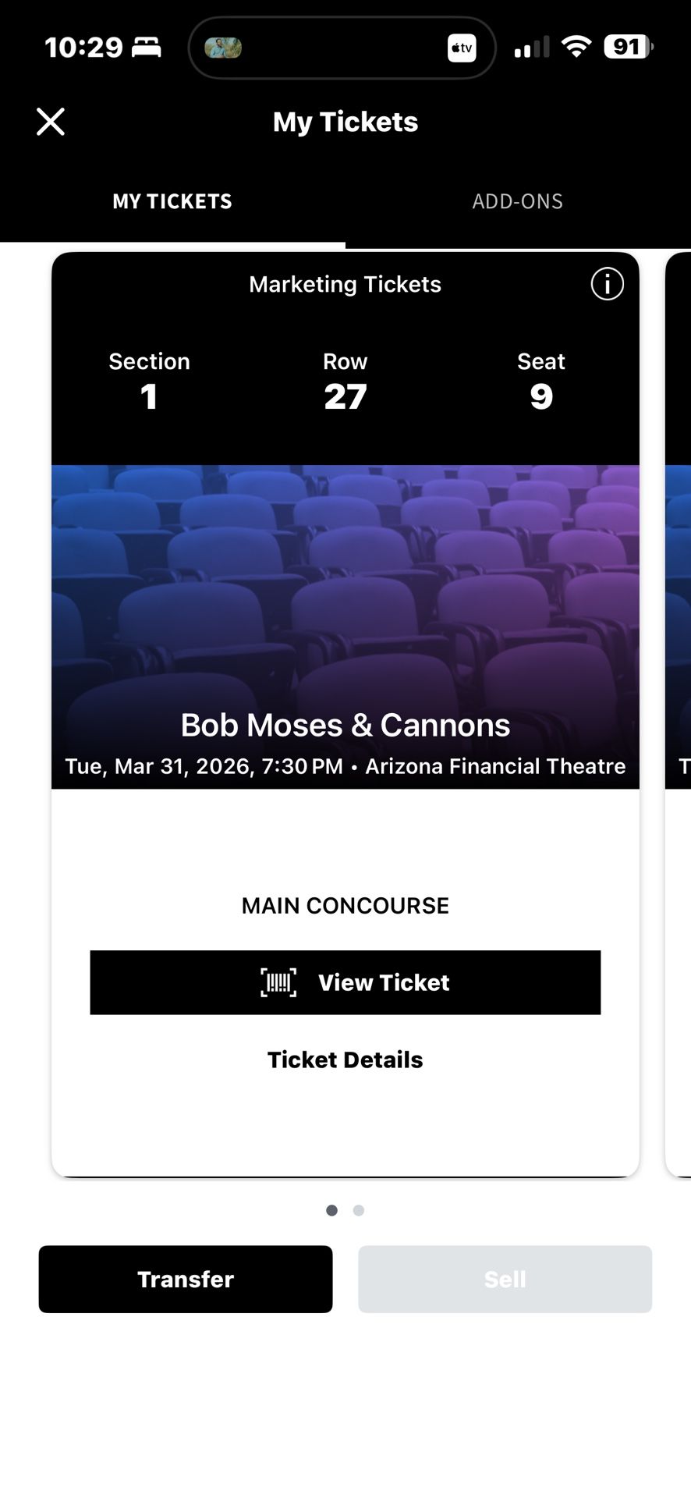Select the first page indicator dot
This screenshot has height=1498, width=691.
pos(331,1210)
